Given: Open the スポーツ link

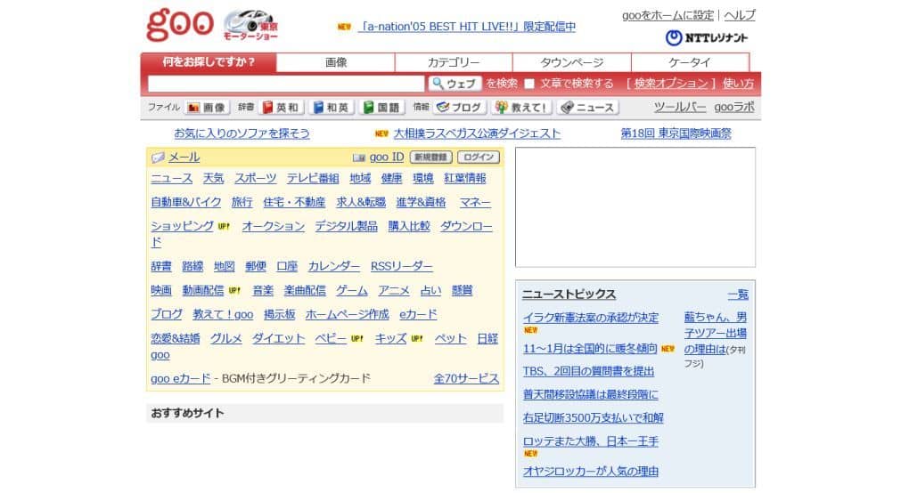Looking at the screenshot, I should tap(255, 179).
